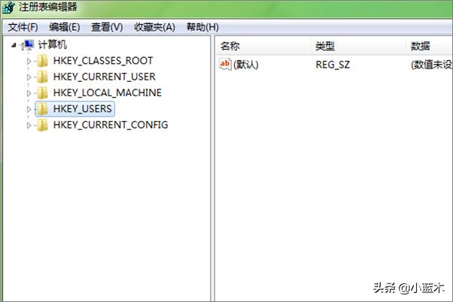The width and height of the screenshot is (453, 302).
Task: Select the HKEY_CURRENT_USER key label
Action: click(x=105, y=77)
